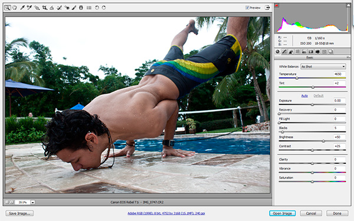Click the Temperature value field 4650

(339, 74)
